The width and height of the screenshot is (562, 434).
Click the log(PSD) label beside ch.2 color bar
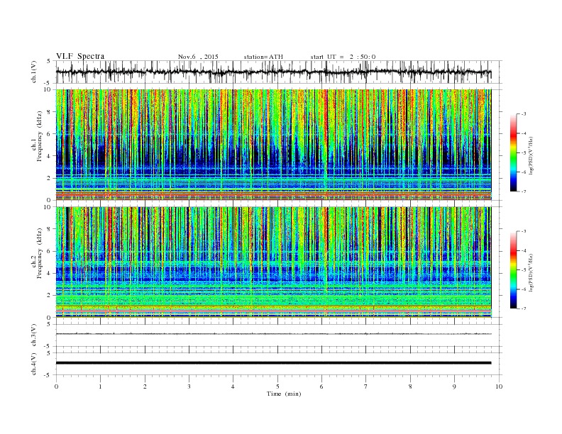[531, 272]
